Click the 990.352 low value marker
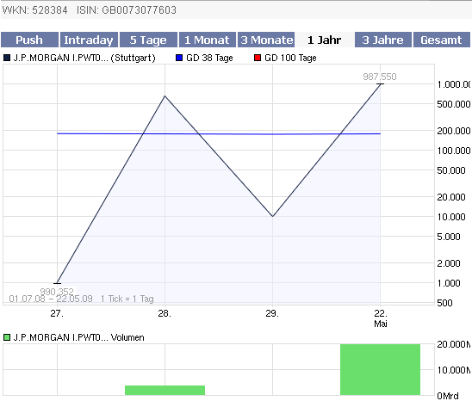 point(57,291)
